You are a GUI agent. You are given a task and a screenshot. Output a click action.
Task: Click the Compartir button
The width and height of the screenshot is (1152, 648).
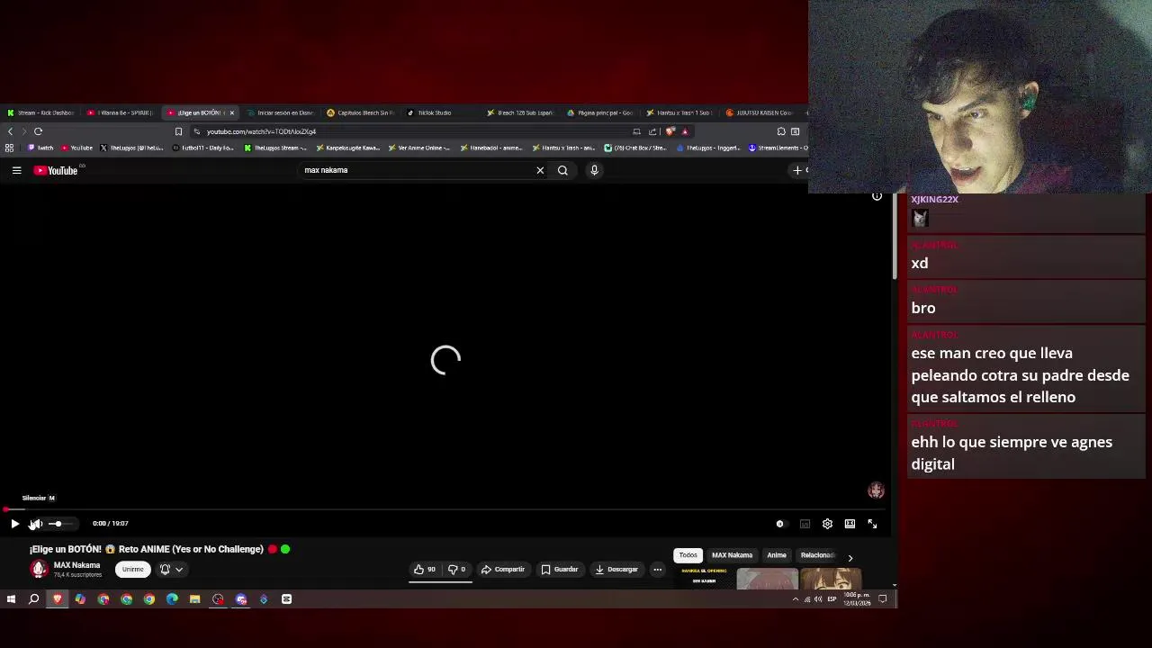pyautogui.click(x=502, y=570)
